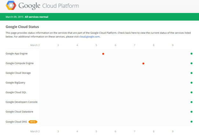Click the orange BETA badge
The image size is (199, 135).
(x=33, y=122)
